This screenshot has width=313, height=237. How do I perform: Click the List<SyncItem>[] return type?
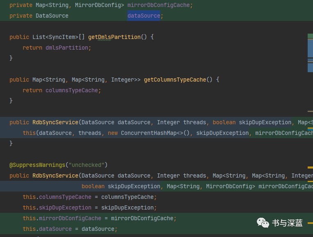pyautogui.click(x=59, y=37)
